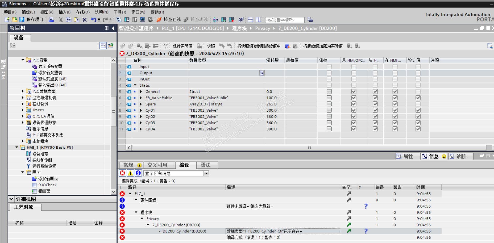Click the compile icon in the main toolbar
494x243 pixels.
pyautogui.click(x=119, y=20)
